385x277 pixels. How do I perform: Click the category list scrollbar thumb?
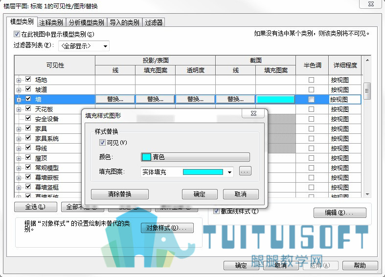coord(367,91)
